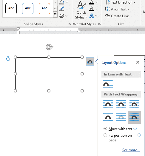Apply the orange outline Abc style
This screenshot has height=156, width=145.
(44, 9)
